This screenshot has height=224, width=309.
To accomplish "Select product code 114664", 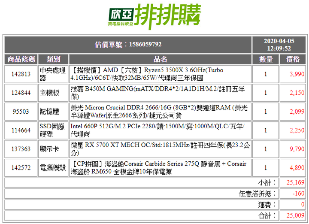I will [21, 130].
